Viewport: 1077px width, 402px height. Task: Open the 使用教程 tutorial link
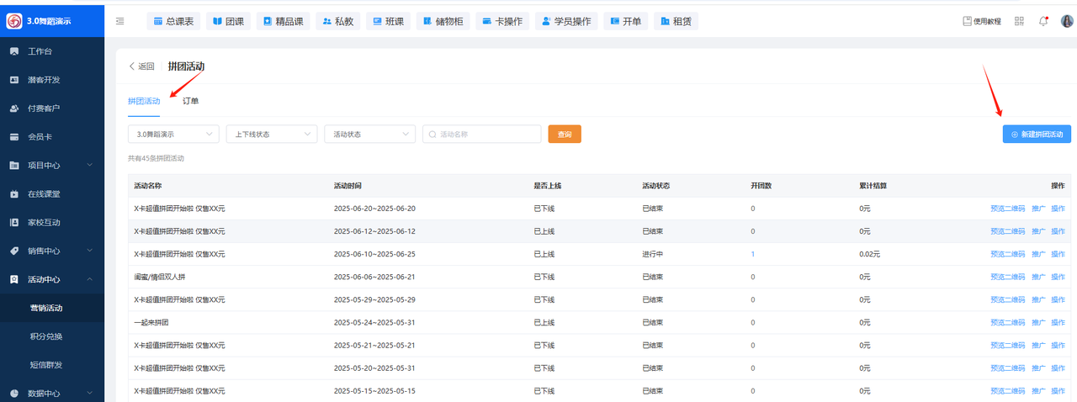point(982,21)
